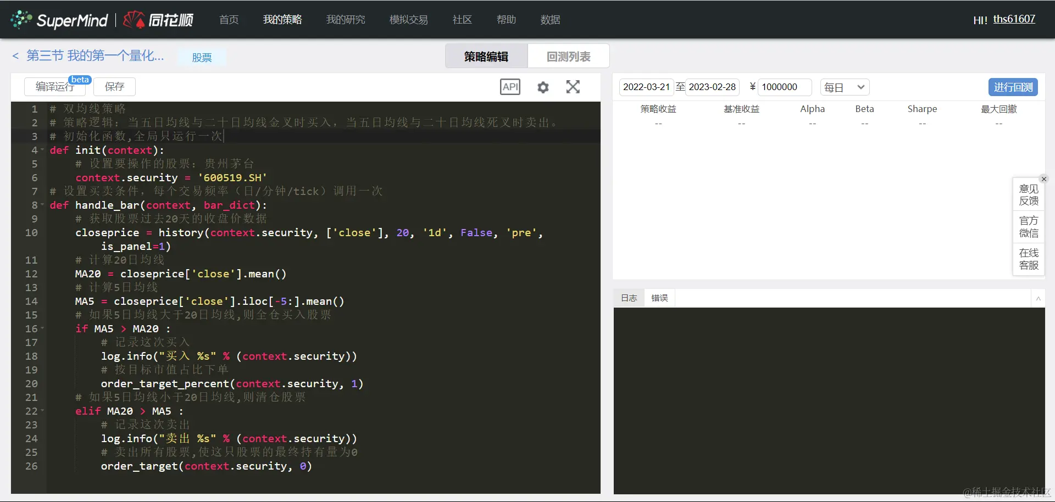Collapse the log panel chevron
The width and height of the screenshot is (1055, 502).
tap(1038, 298)
